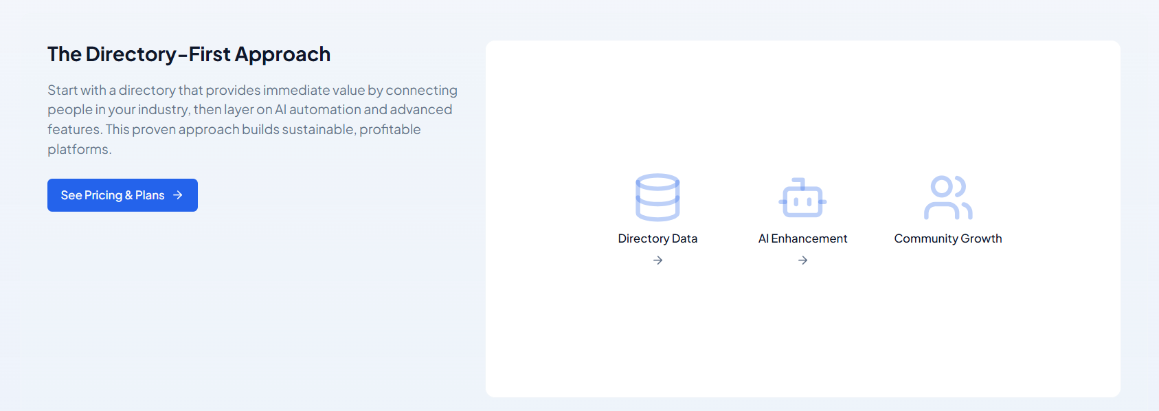This screenshot has width=1159, height=411.
Task: Click the paragraph line starting "Start with a directory"
Action: point(252,90)
